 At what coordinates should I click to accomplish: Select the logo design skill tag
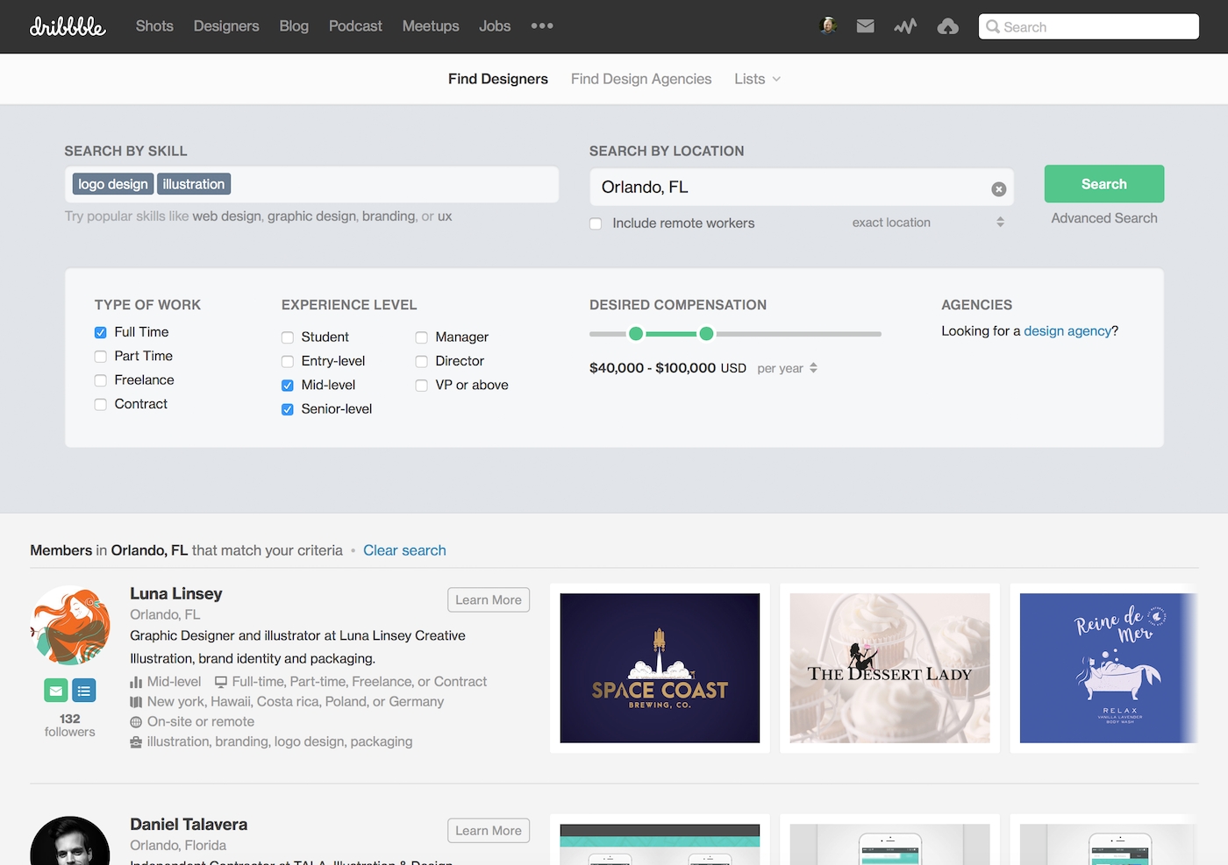[x=113, y=184]
